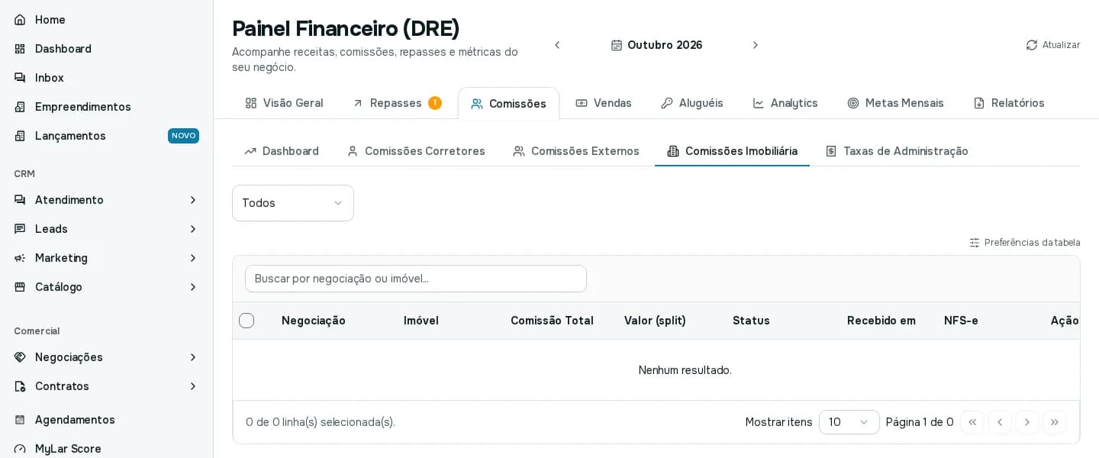The image size is (1099, 458).
Task: Click the NOVO badge beside Lançamentos
Action: 184,136
